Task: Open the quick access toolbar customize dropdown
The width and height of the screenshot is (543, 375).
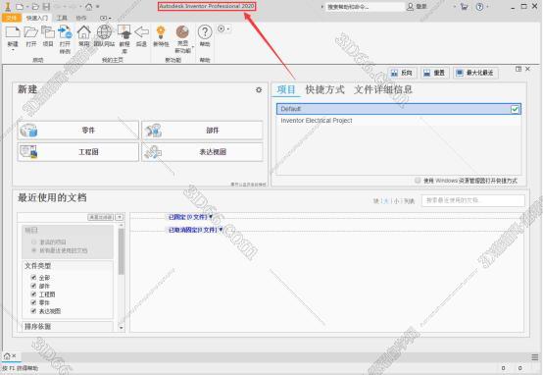Action: click(x=98, y=7)
